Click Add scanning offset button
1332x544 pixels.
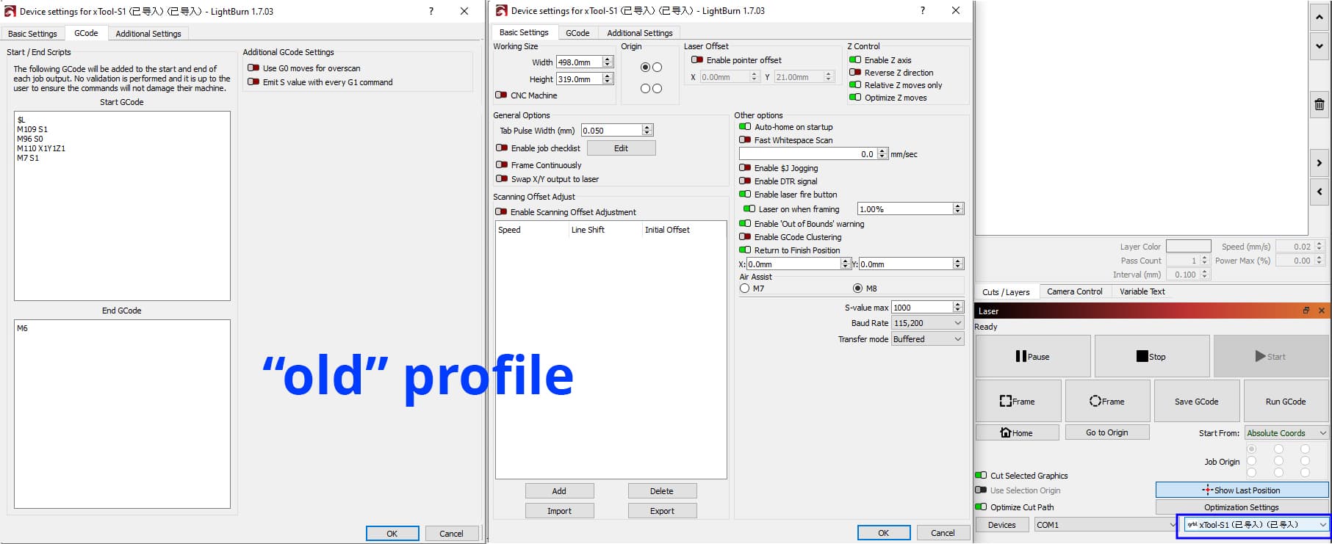559,491
